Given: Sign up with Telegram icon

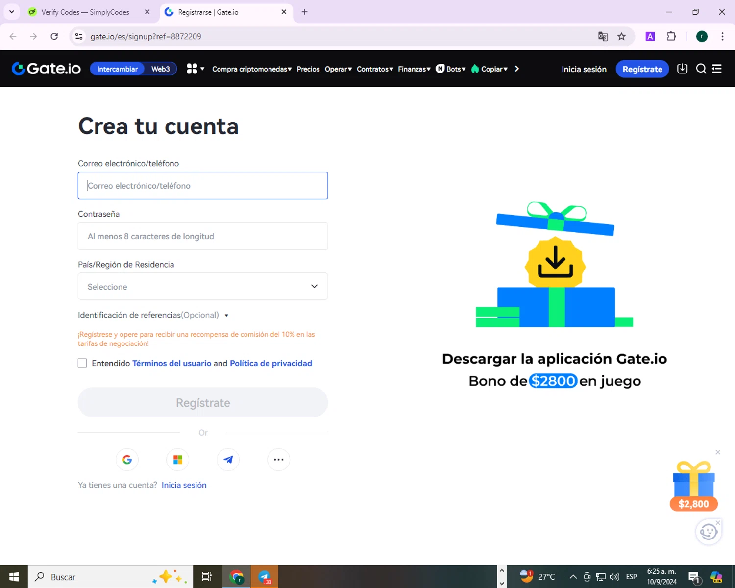Looking at the screenshot, I should [x=228, y=460].
